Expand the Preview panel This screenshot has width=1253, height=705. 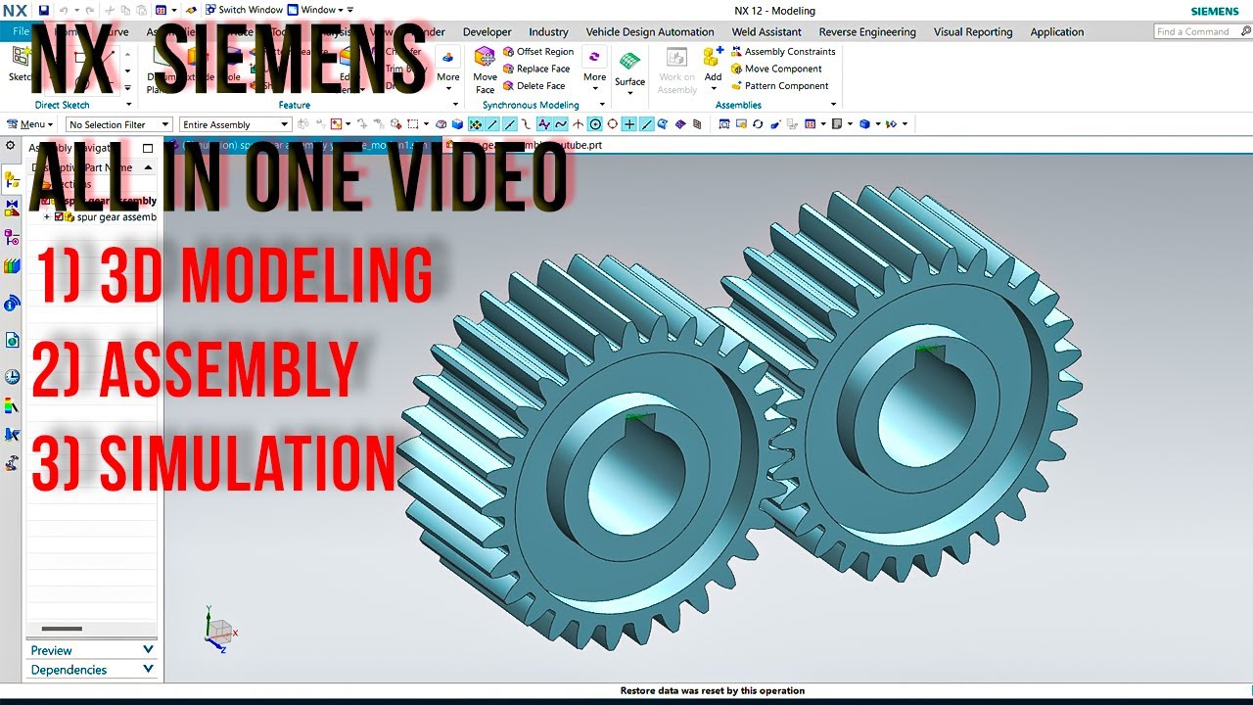pos(91,650)
